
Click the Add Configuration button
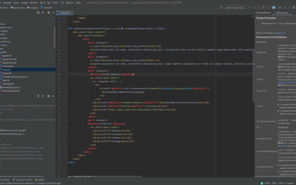(236, 8)
